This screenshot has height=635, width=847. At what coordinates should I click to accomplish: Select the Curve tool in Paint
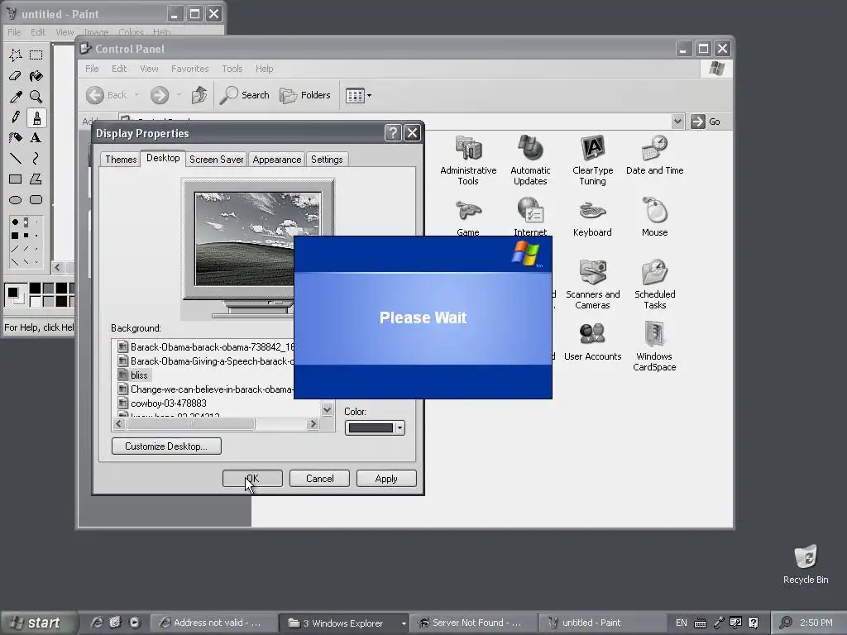(x=36, y=158)
